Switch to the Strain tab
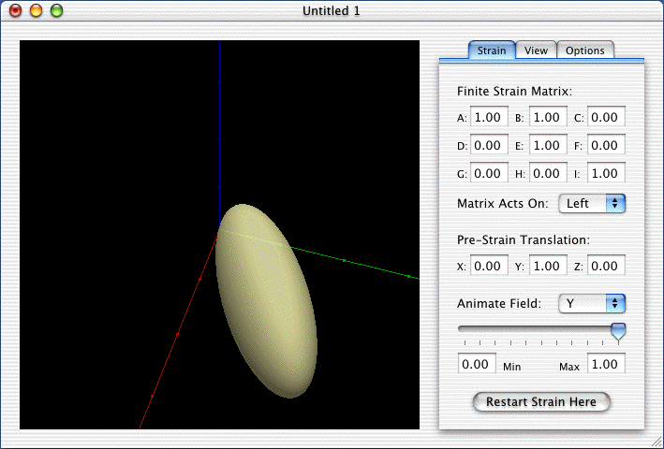This screenshot has width=664, height=449. (492, 51)
